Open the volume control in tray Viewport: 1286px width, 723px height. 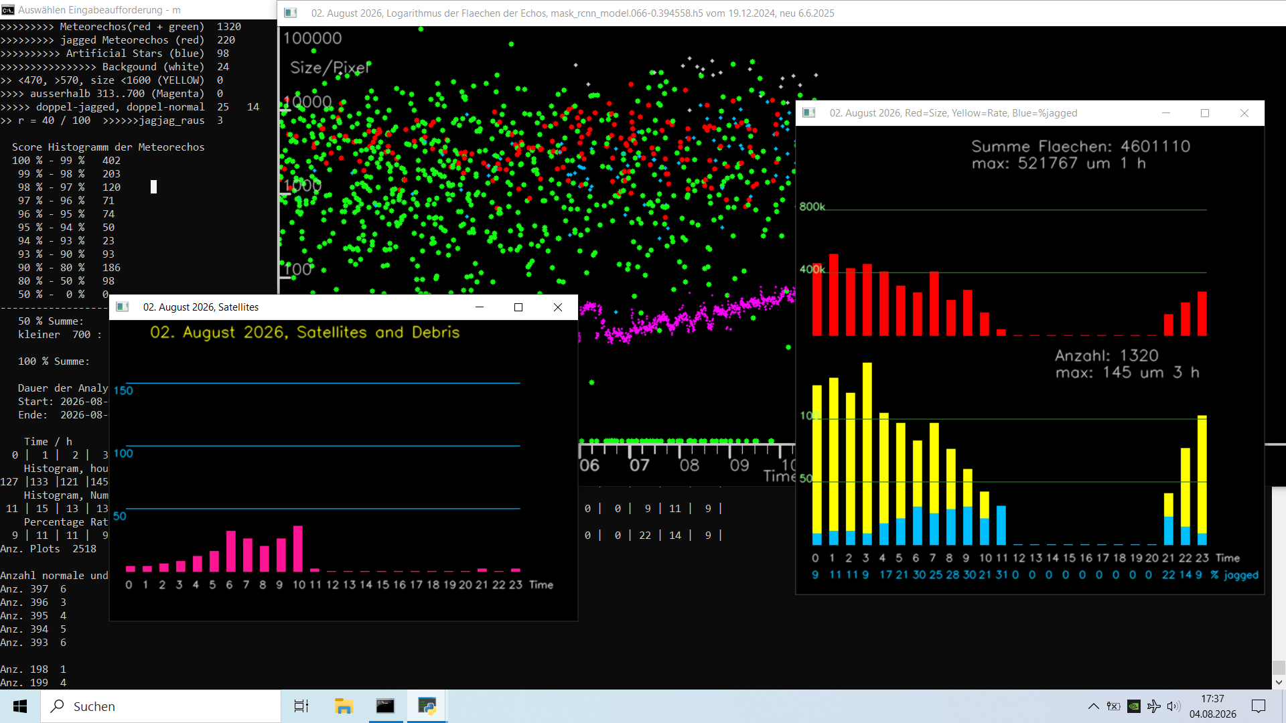[x=1173, y=706]
